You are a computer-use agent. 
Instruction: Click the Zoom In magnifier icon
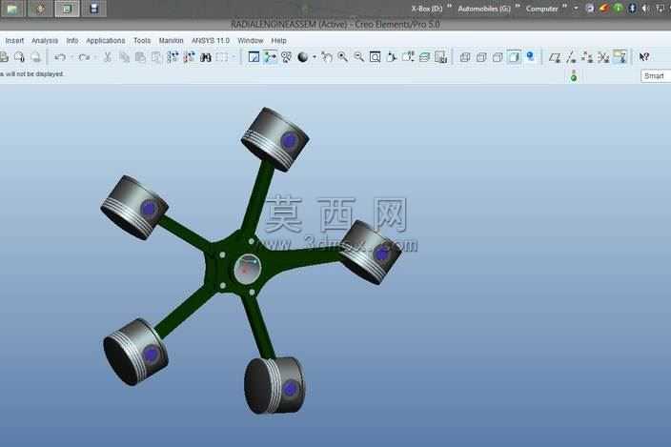click(x=343, y=57)
